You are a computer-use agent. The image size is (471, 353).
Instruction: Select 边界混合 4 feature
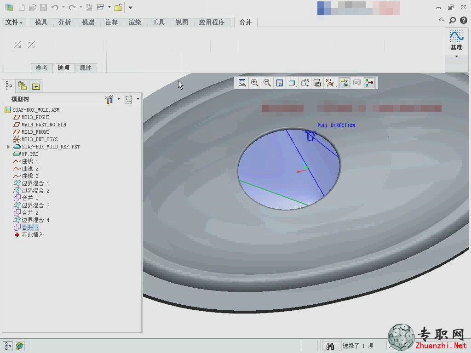[x=35, y=220]
